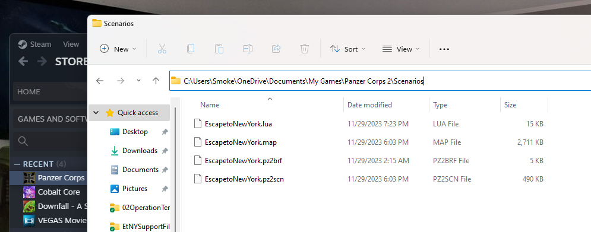Click the folder icon in address bar

coord(176,81)
